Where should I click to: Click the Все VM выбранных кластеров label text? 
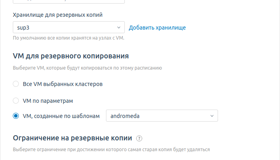click(x=63, y=84)
